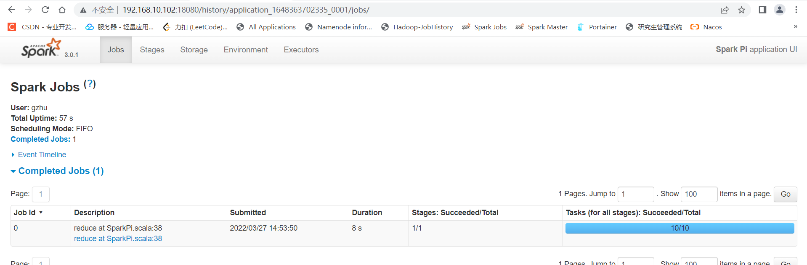Expand the Event Timeline section
Image resolution: width=807 pixels, height=265 pixels.
pyautogui.click(x=42, y=155)
